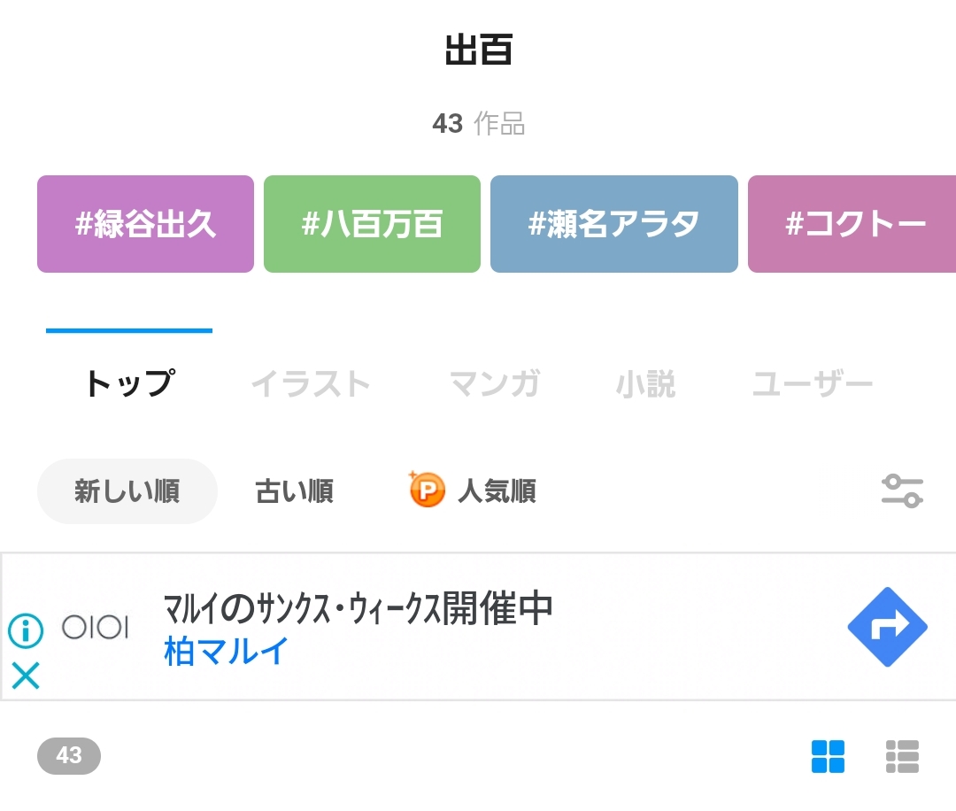
Task: Tap the purple #緑谷出久 tag
Action: pyautogui.click(x=145, y=224)
